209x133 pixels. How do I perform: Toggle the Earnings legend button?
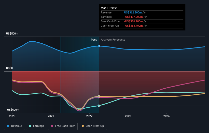click(x=36, y=126)
